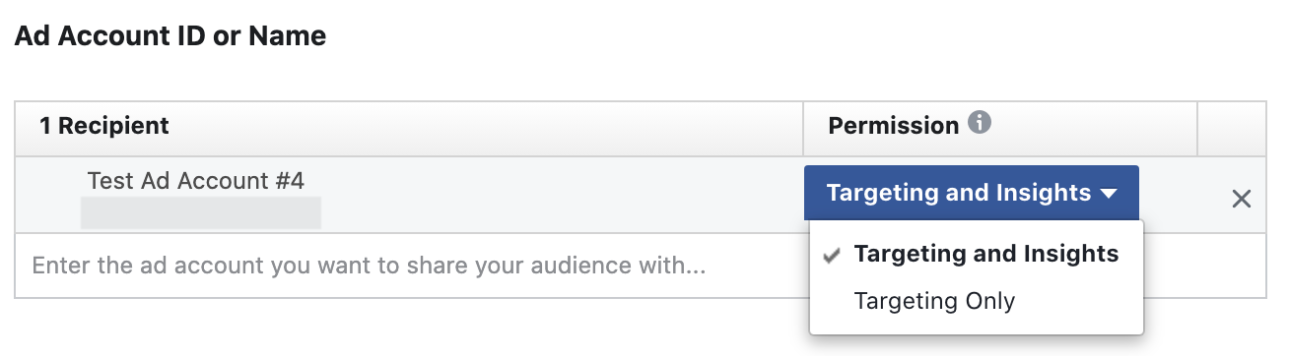This screenshot has height=356, width=1289.
Task: Switch permission to Targeting Only
Action: (x=934, y=301)
